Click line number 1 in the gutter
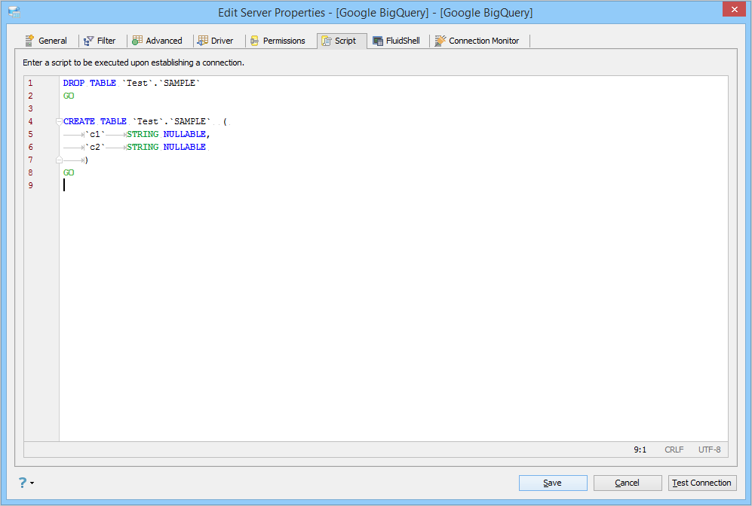The width and height of the screenshot is (752, 506). point(30,83)
